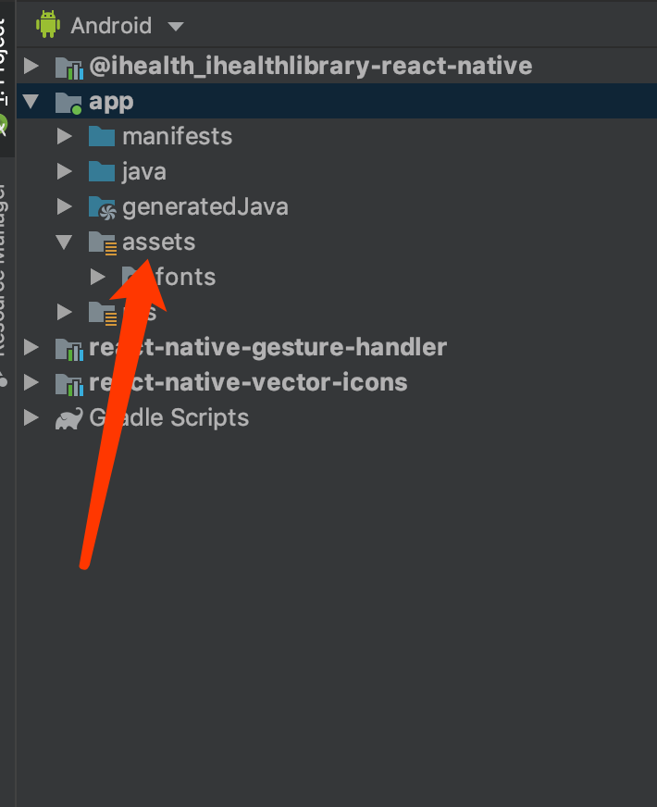The width and height of the screenshot is (657, 807).
Task: Collapse the app module
Action: (x=31, y=102)
